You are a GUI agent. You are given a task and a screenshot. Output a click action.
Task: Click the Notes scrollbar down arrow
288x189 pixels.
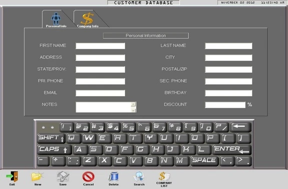point(133,110)
